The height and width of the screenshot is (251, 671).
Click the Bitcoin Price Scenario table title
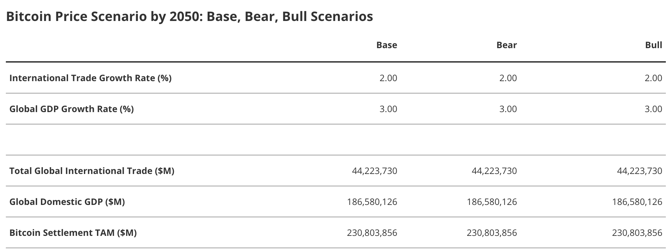189,17
